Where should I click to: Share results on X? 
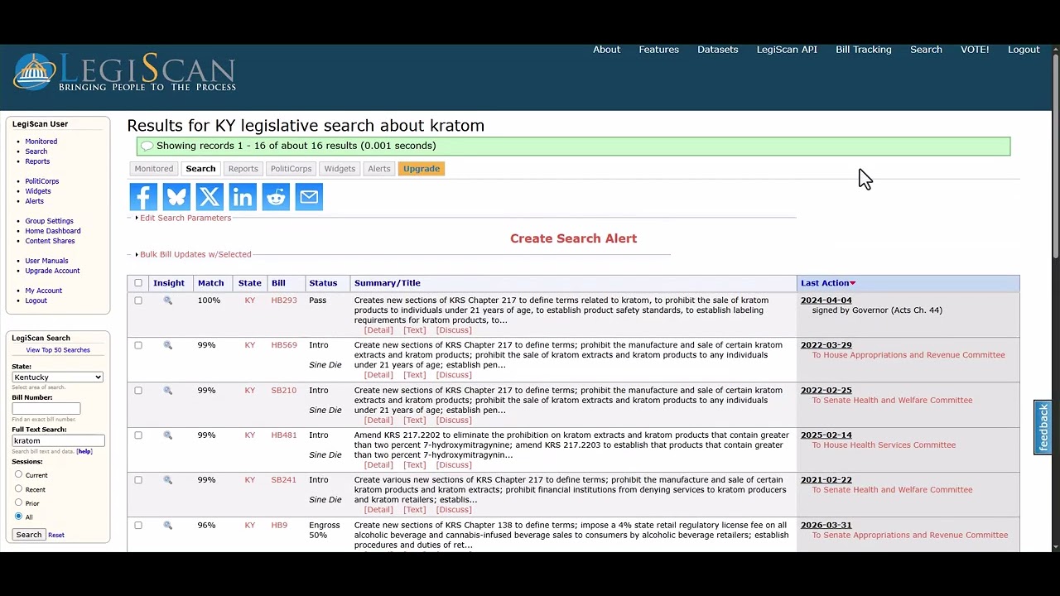[x=210, y=197]
